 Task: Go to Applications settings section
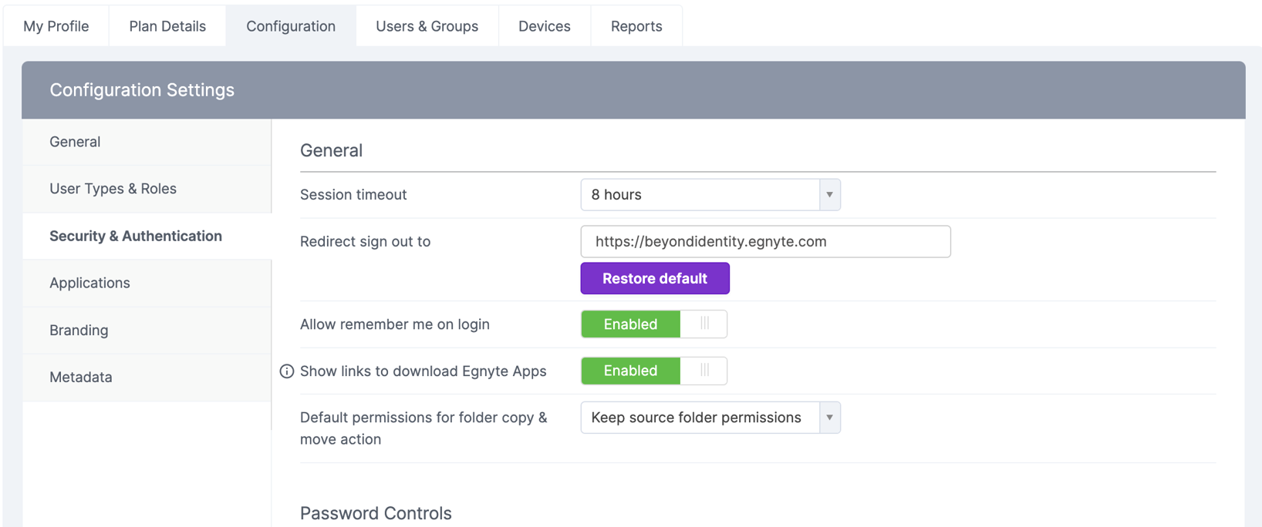pyautogui.click(x=89, y=283)
